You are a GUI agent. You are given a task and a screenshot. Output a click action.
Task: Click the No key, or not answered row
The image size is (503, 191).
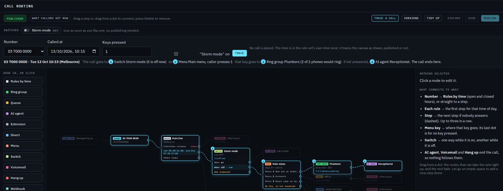pyautogui.click(x=282, y=186)
